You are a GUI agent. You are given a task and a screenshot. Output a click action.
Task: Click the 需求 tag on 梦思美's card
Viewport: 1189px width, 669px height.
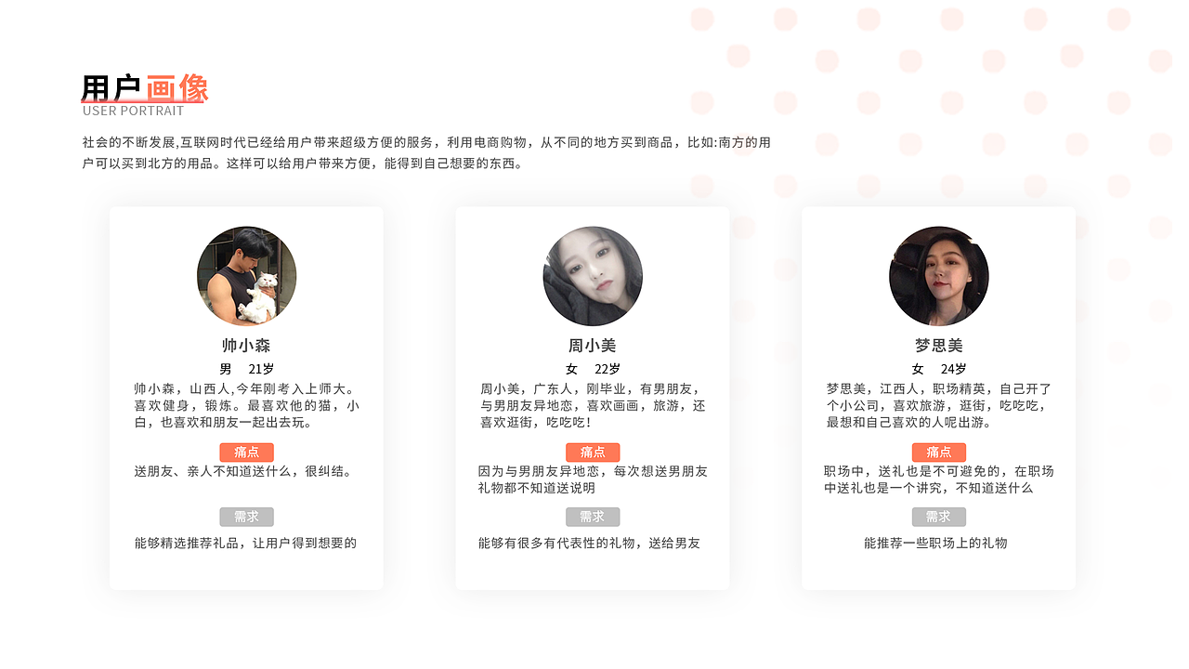[x=939, y=517]
